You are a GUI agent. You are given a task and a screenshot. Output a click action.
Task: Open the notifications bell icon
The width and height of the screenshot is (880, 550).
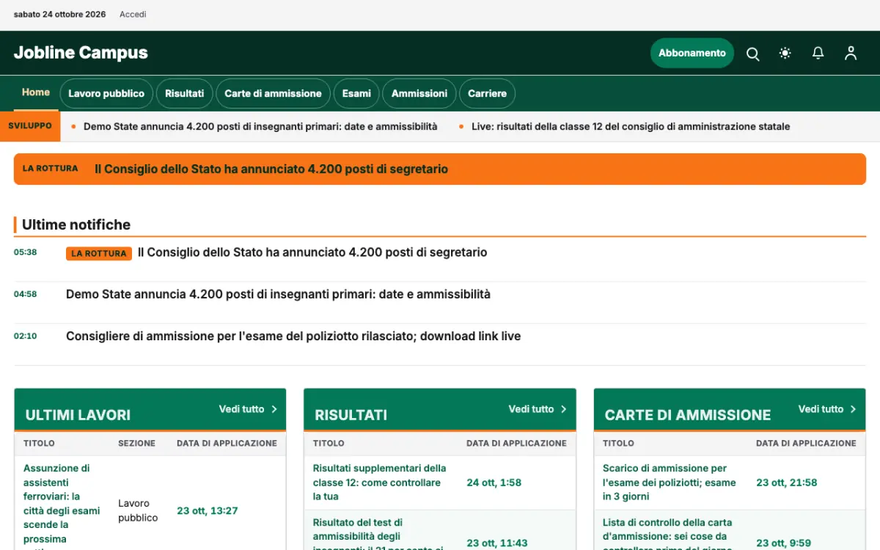(x=818, y=54)
